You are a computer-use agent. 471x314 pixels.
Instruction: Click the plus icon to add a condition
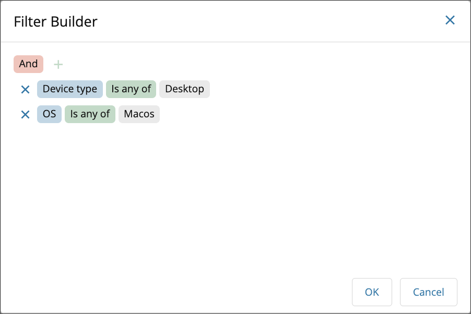point(58,64)
